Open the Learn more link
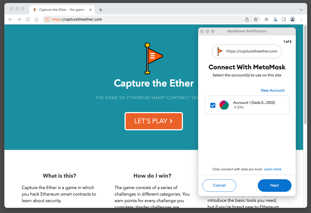The height and width of the screenshot is (213, 311). [272, 169]
